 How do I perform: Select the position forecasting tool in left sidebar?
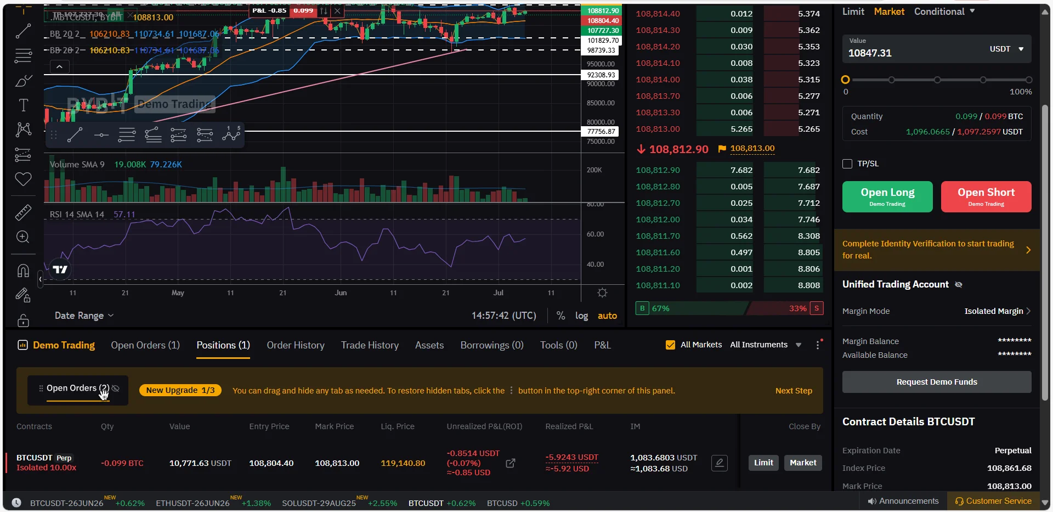23,155
